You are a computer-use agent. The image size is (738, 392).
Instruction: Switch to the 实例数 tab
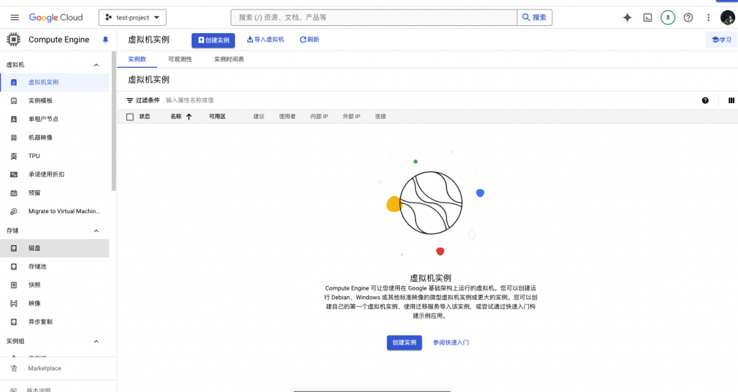pyautogui.click(x=137, y=59)
